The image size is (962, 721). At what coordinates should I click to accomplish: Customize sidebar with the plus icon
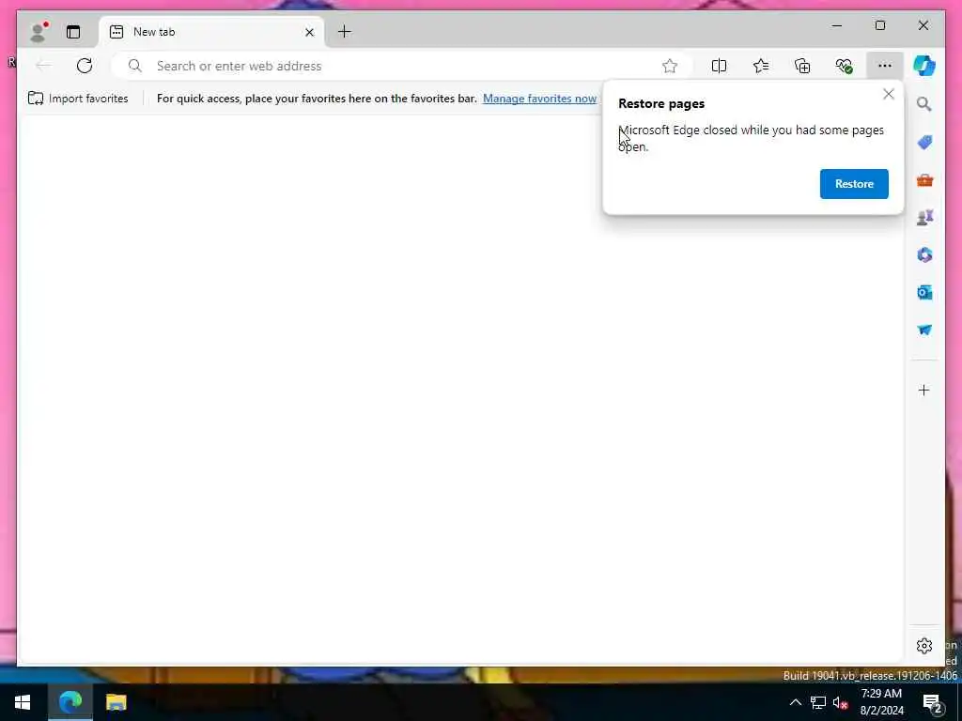(924, 390)
